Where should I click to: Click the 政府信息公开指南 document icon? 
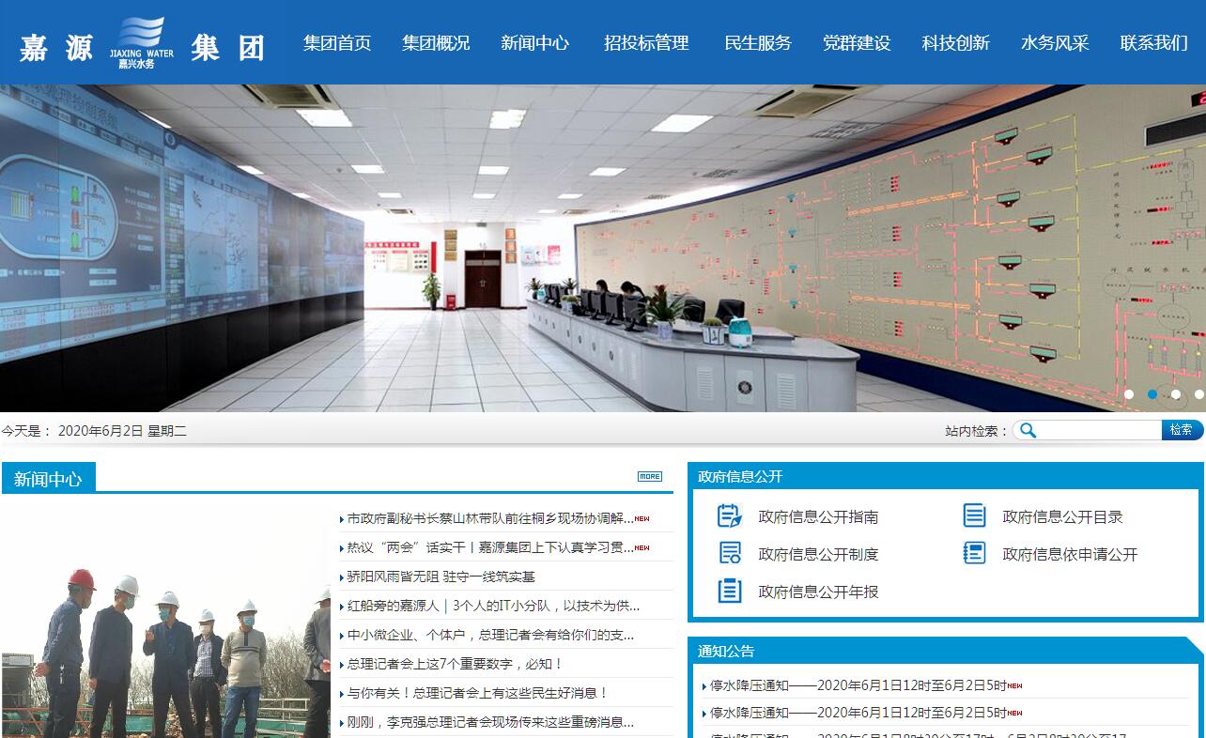tap(730, 516)
